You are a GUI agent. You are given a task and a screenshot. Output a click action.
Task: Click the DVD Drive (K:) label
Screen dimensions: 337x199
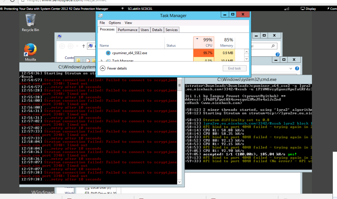click(x=103, y=193)
